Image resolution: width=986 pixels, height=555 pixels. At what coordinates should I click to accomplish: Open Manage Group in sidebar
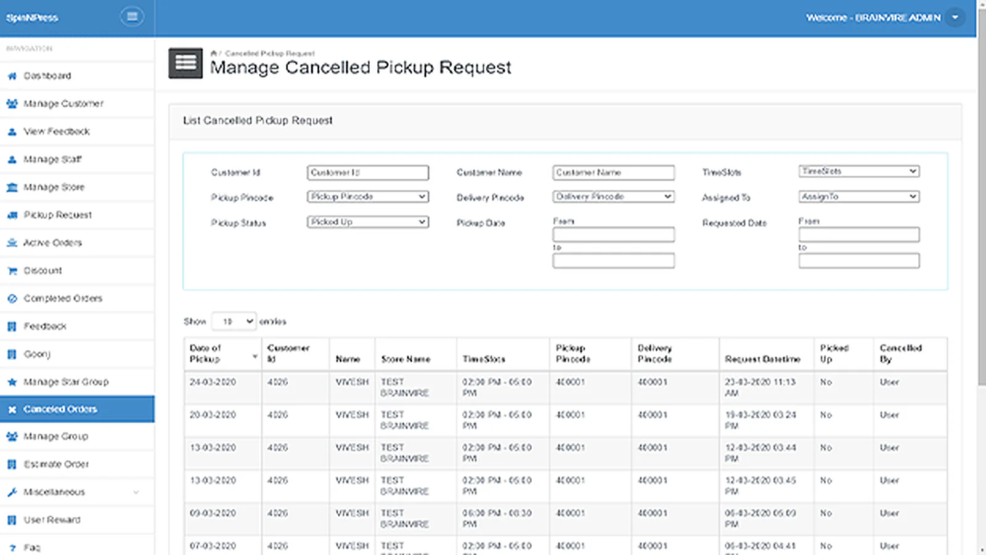77,436
